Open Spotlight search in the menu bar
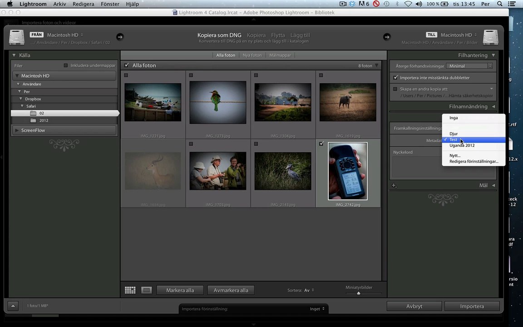This screenshot has height=327, width=523. [499, 4]
